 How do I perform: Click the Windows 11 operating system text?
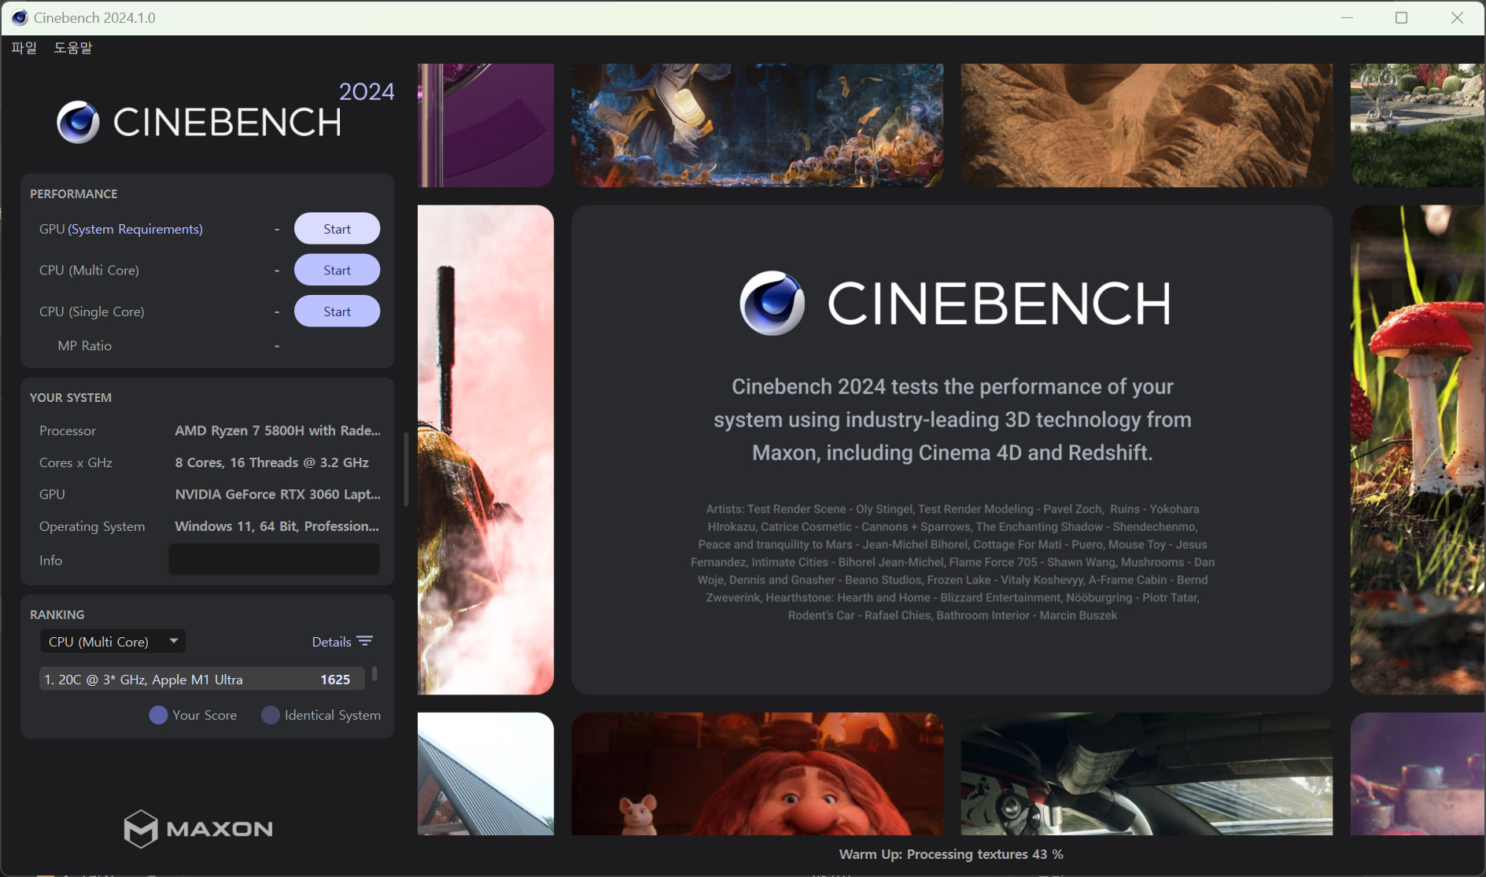point(277,526)
